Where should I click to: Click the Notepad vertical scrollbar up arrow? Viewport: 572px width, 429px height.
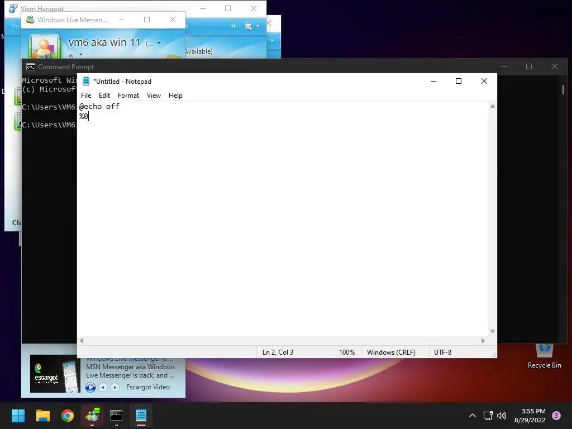point(493,106)
